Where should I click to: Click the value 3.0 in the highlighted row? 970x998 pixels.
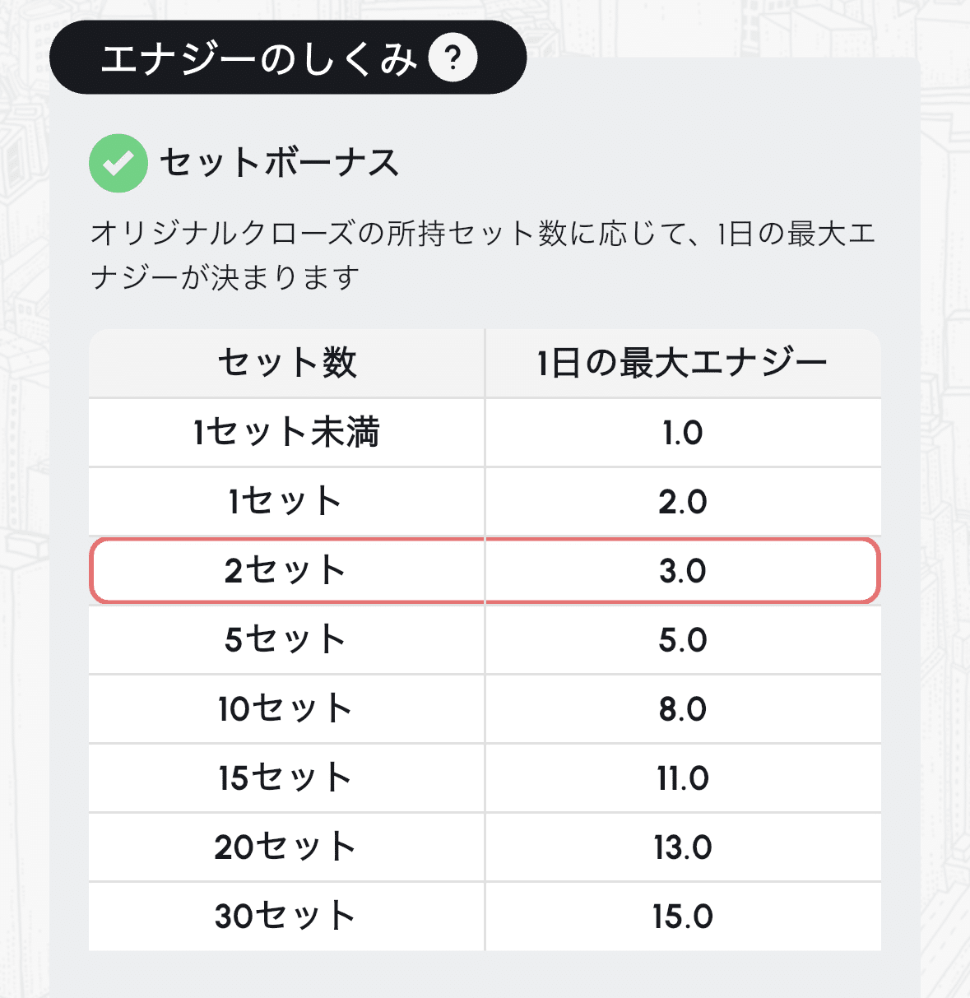tap(683, 570)
